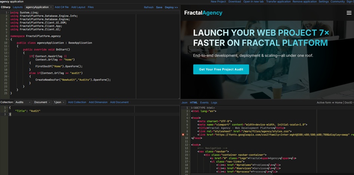Viewport: 354px width, 175px height.
Task: Collapse the ul fold at line 17
Action: click(189, 162)
